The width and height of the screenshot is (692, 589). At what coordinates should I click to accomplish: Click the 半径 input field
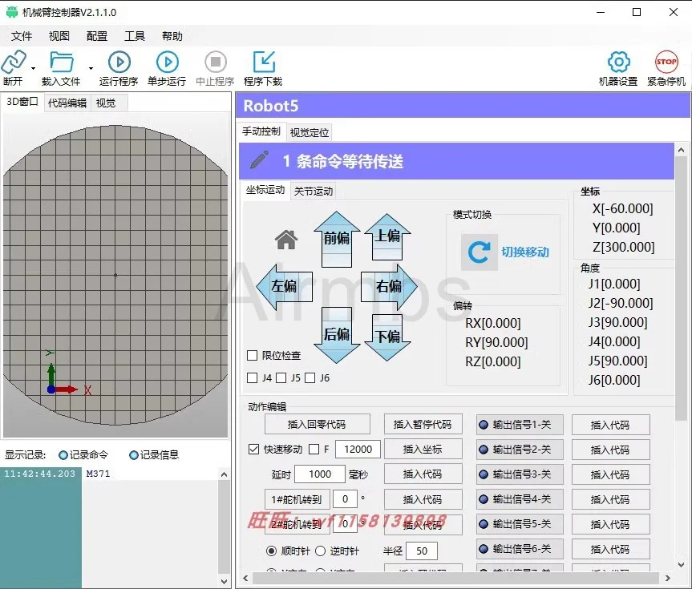coord(421,551)
